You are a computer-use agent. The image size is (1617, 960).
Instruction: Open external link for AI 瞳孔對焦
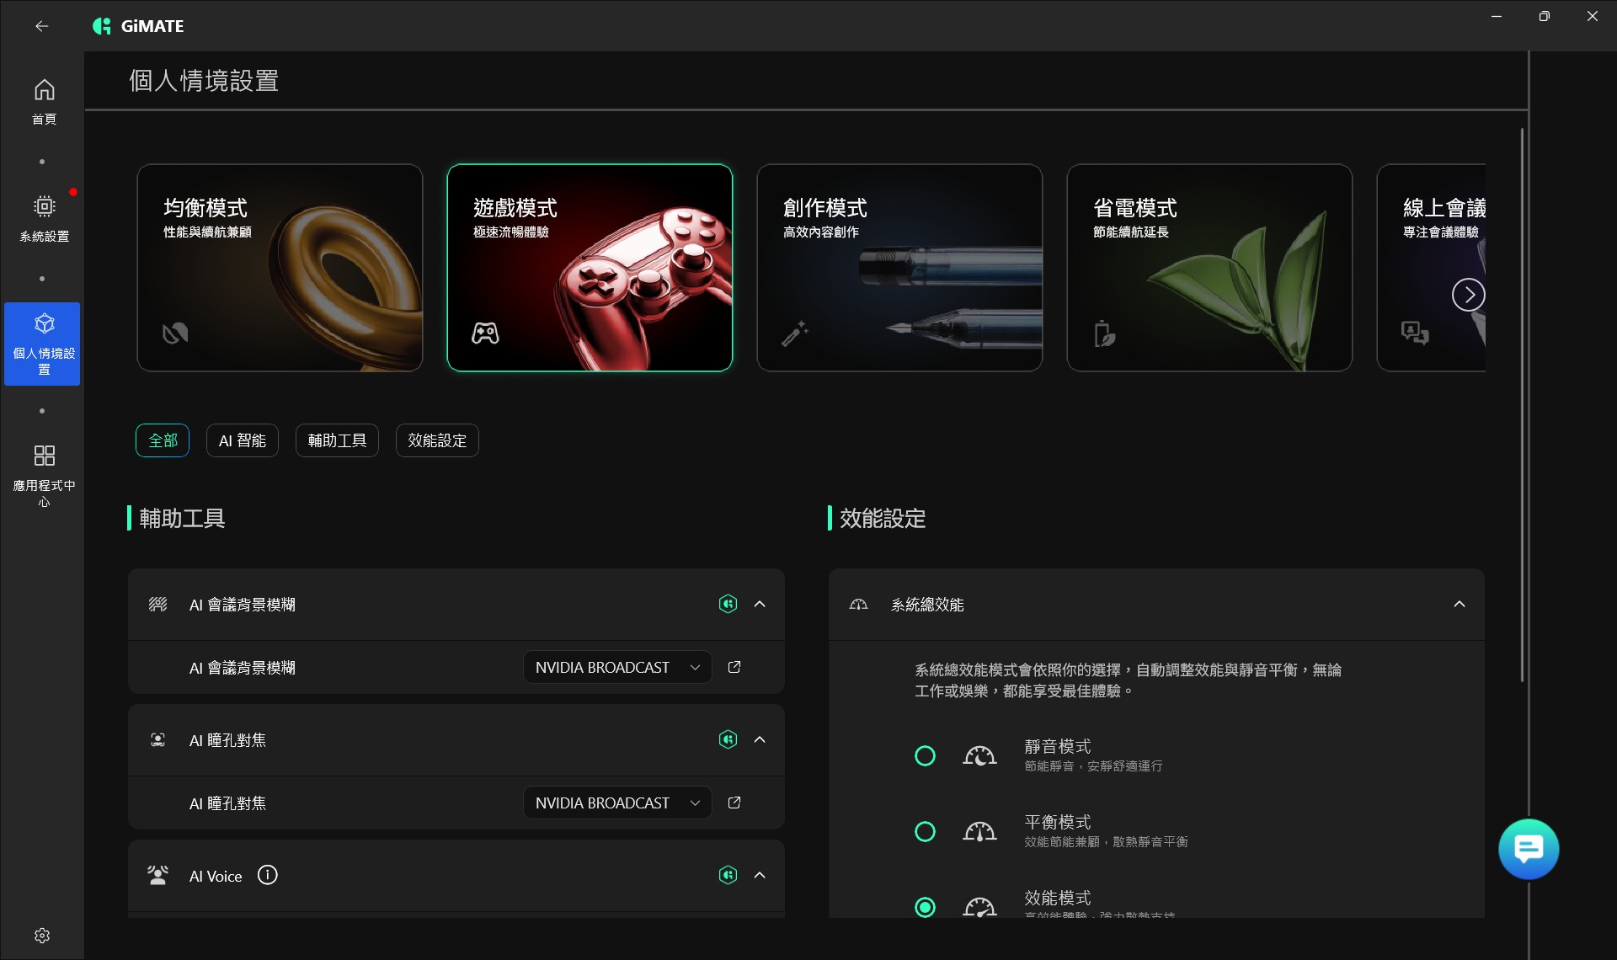point(734,803)
